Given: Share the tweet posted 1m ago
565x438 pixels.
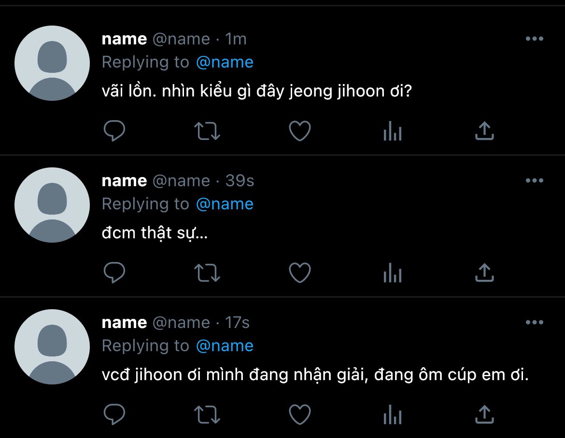Looking at the screenshot, I should click(484, 131).
